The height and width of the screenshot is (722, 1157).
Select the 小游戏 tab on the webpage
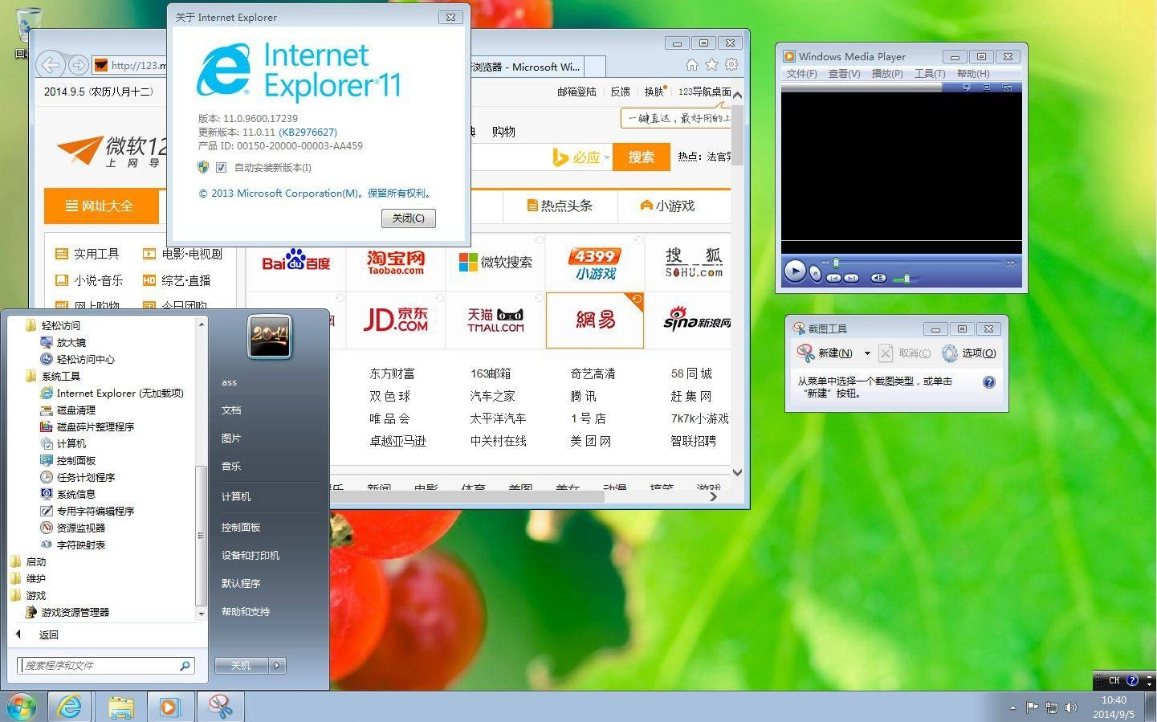tap(667, 206)
